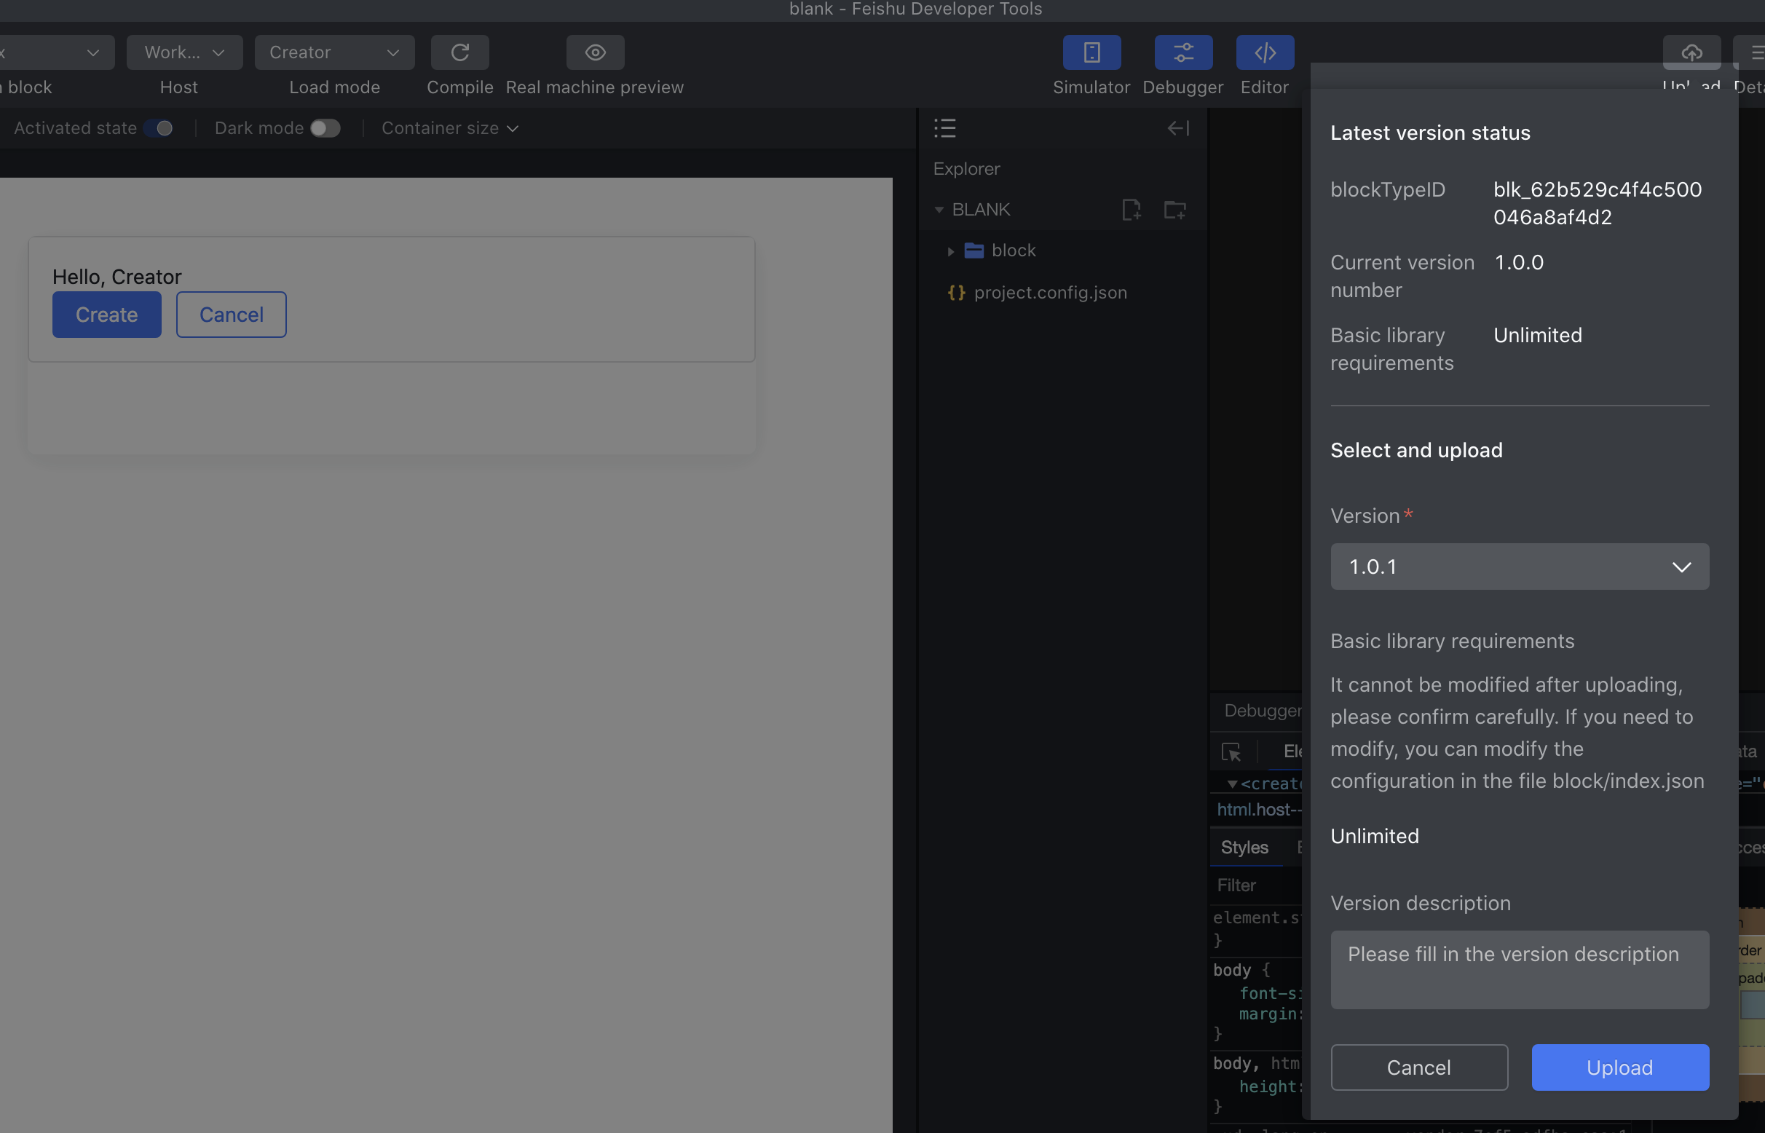Toggle the Simulator panel icon
Screen dimensions: 1765x1133
(x=1091, y=52)
